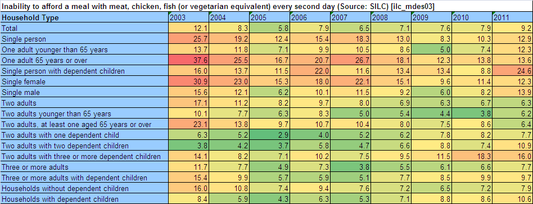Screen dimensions: 533x204
Task: Select the dark green 2.9 cell in 2005
Action: click(x=269, y=135)
